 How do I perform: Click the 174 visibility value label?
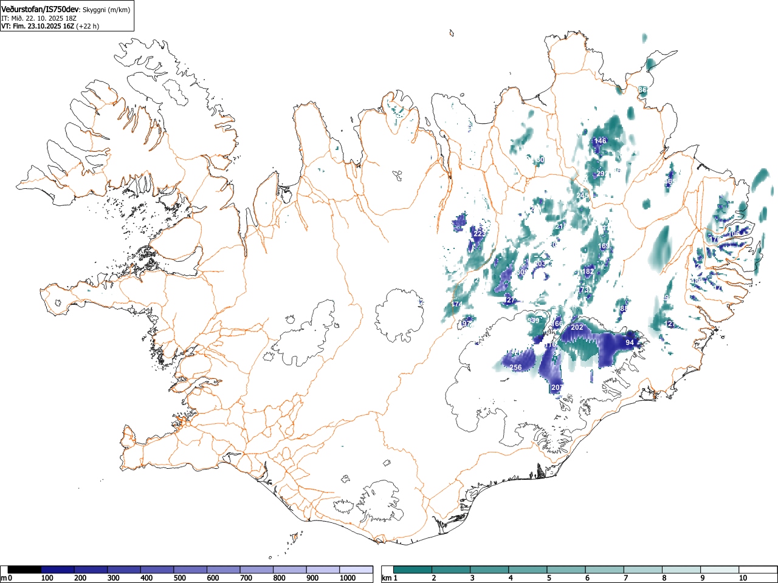[457, 304]
